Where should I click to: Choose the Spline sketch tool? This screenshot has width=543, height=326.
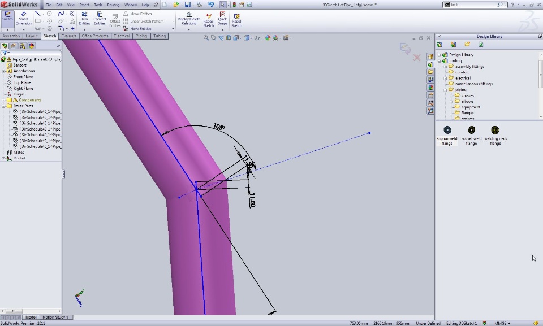point(61,14)
